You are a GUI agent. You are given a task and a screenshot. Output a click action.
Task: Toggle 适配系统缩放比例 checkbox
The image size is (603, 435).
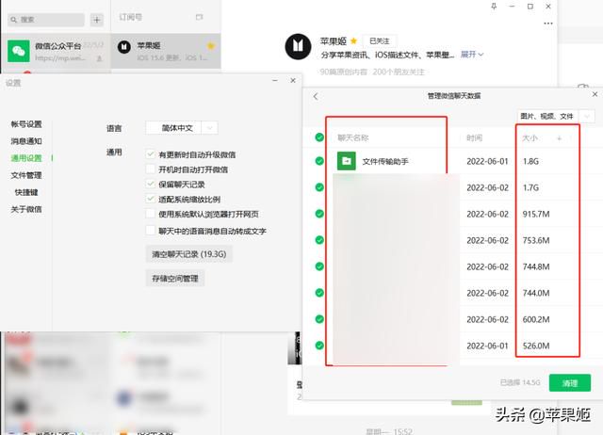pyautogui.click(x=151, y=199)
